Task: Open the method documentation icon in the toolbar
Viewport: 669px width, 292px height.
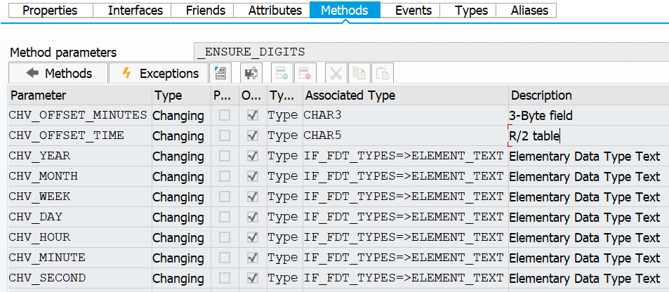Action: click(220, 74)
